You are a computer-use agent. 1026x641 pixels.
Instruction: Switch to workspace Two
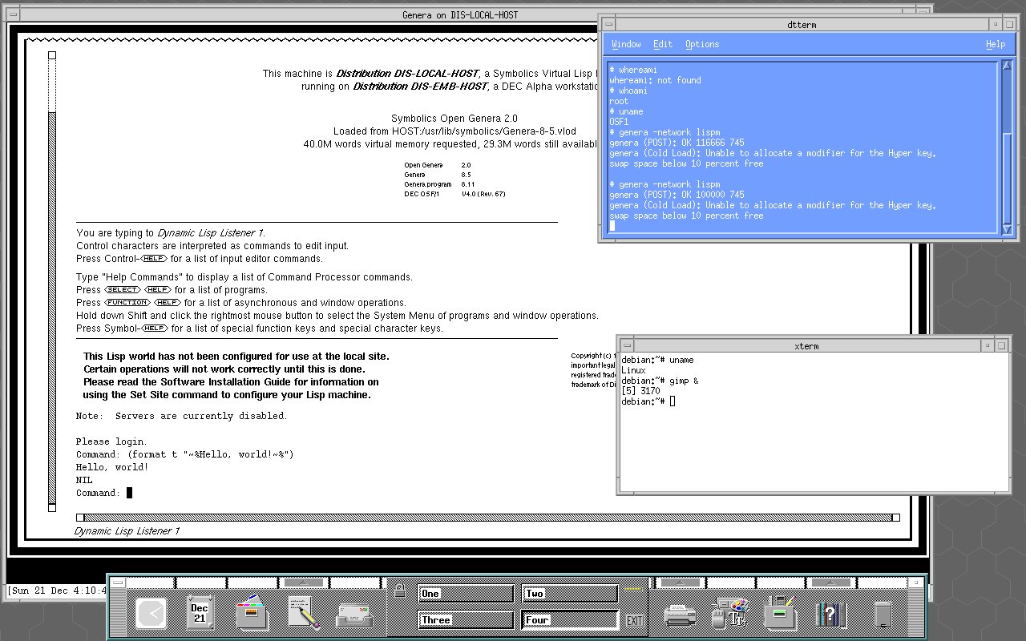[569, 594]
